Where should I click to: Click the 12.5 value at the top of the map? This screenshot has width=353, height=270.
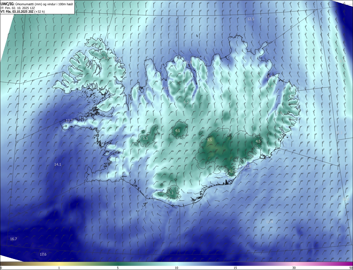pos(251,19)
